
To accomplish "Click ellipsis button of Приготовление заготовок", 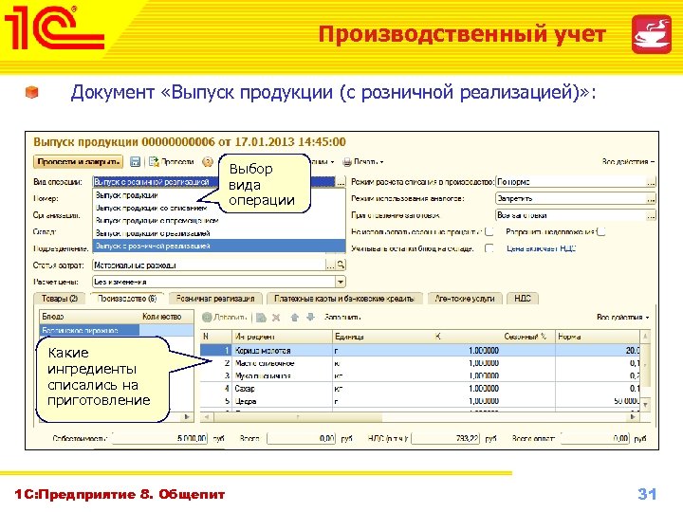I will tap(651, 215).
